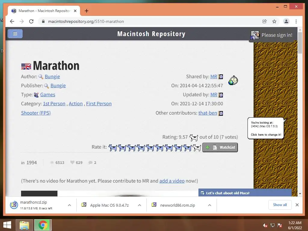Open a new browser tab
The width and height of the screenshot is (308, 231).
point(87,11)
